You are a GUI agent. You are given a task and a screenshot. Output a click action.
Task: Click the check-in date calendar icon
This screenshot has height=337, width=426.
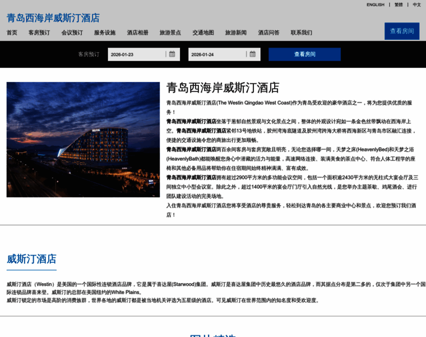pyautogui.click(x=172, y=54)
